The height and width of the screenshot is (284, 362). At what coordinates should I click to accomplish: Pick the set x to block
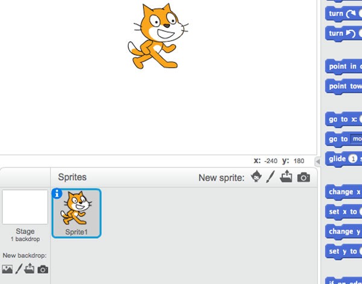point(343,212)
